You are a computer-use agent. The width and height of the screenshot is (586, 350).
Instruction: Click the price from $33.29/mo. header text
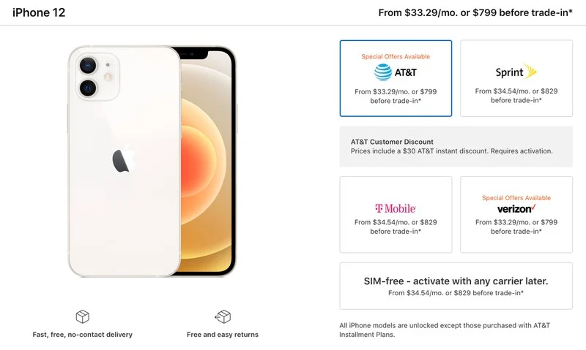tap(475, 12)
